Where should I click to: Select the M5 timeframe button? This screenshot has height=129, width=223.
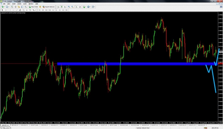click(43, 10)
